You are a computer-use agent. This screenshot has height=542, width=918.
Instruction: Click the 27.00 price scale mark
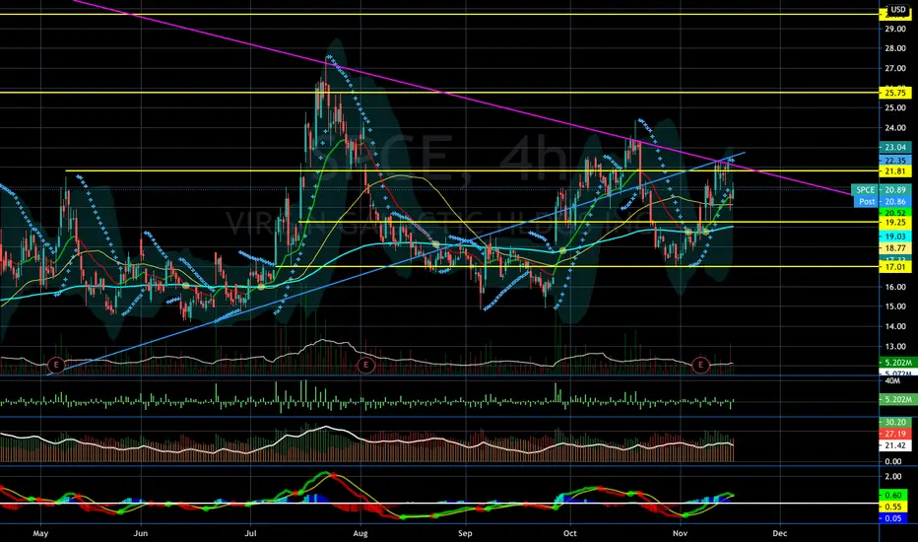tap(895, 69)
